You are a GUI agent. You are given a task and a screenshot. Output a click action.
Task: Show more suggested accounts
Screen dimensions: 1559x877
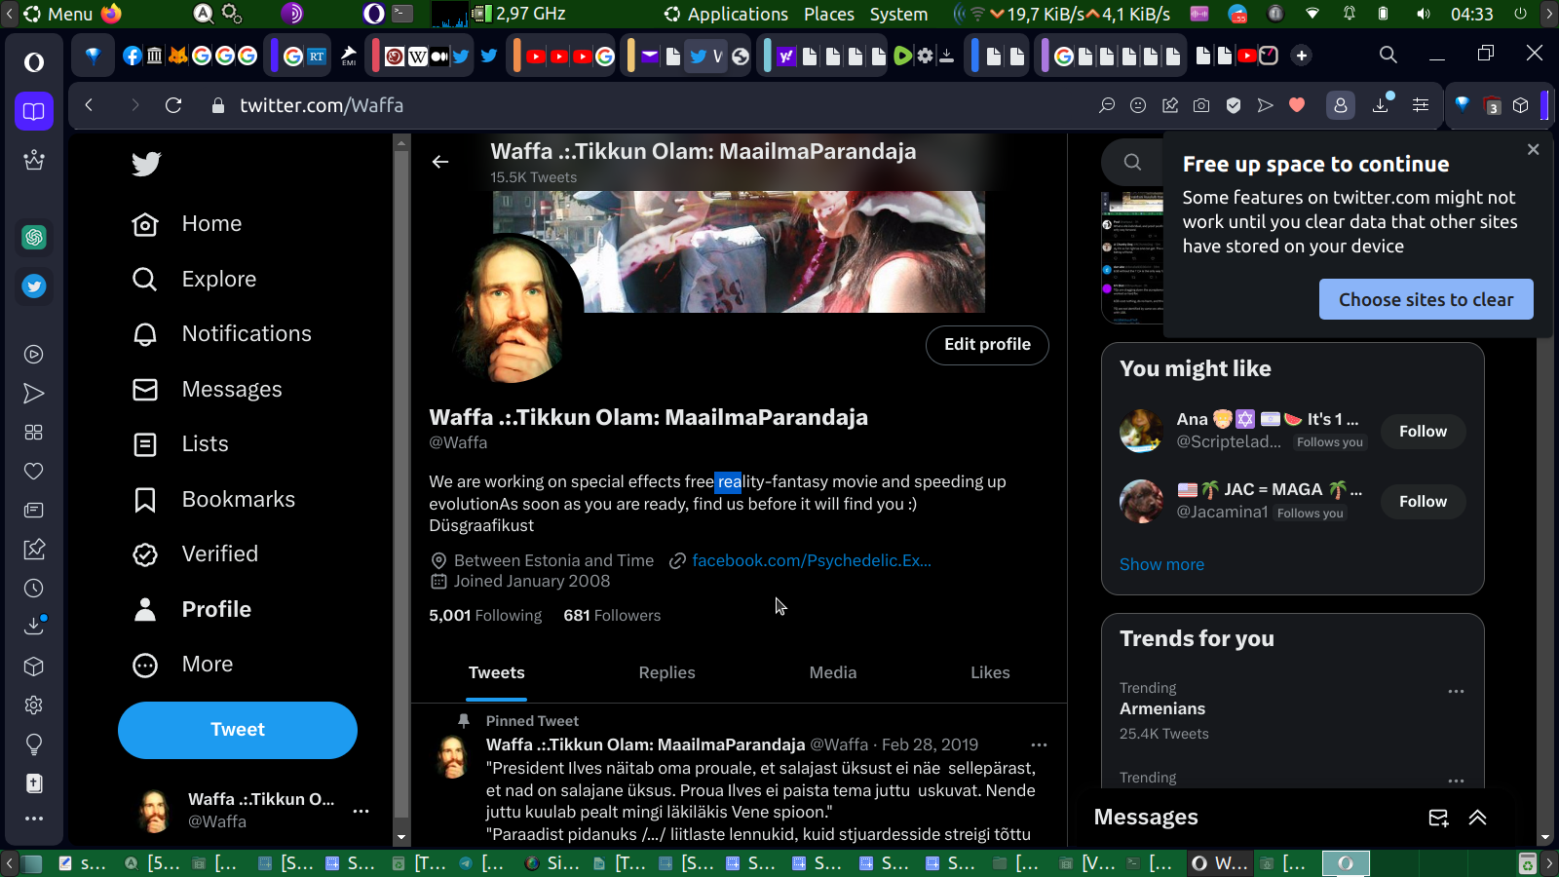(1161, 564)
